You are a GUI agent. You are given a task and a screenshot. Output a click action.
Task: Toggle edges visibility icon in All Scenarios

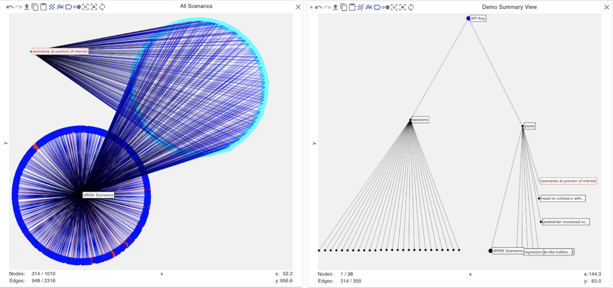click(x=60, y=7)
